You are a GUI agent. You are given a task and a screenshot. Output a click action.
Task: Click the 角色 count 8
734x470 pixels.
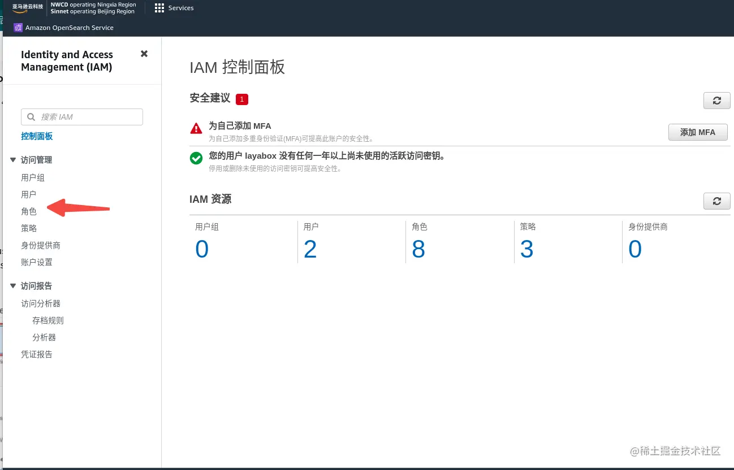(x=418, y=249)
